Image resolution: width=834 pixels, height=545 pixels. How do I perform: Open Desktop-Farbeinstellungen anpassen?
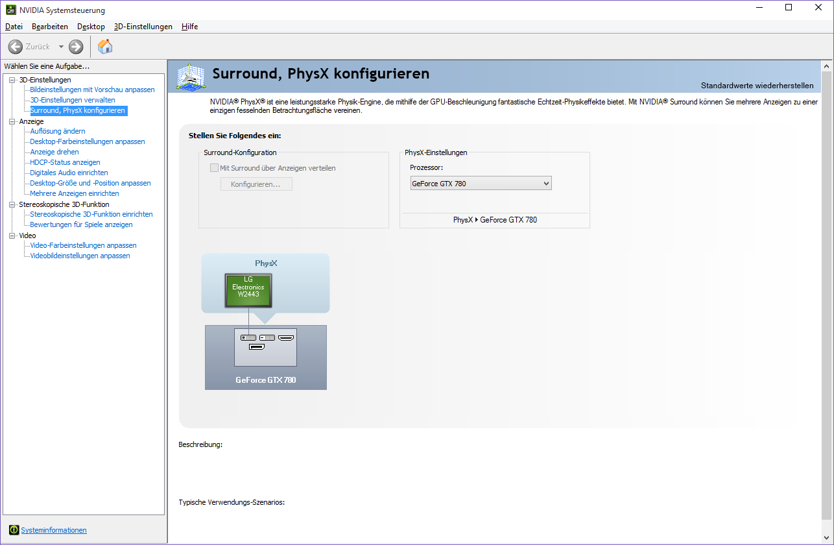pos(88,141)
